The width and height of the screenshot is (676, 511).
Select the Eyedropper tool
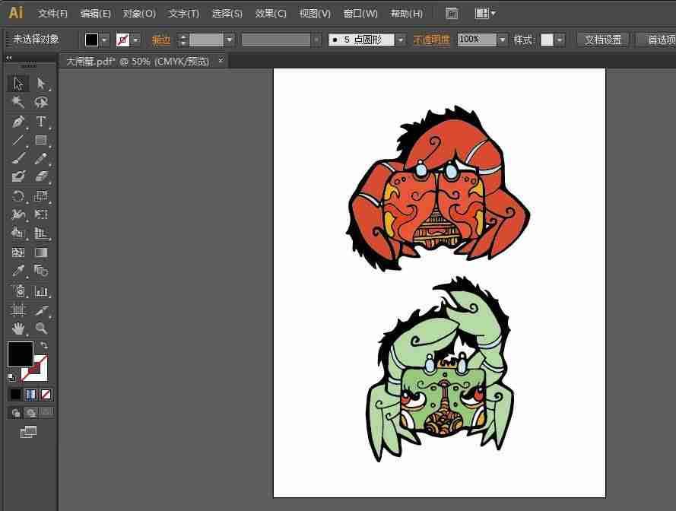click(18, 271)
